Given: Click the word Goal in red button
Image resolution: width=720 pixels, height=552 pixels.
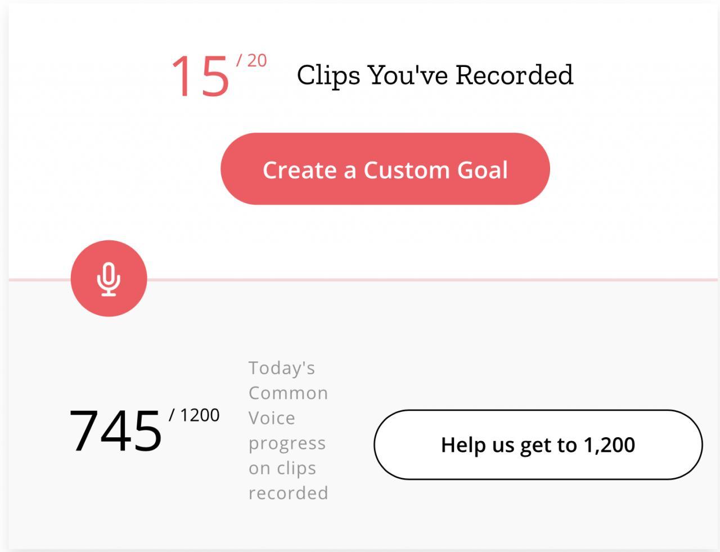Looking at the screenshot, I should tap(483, 170).
